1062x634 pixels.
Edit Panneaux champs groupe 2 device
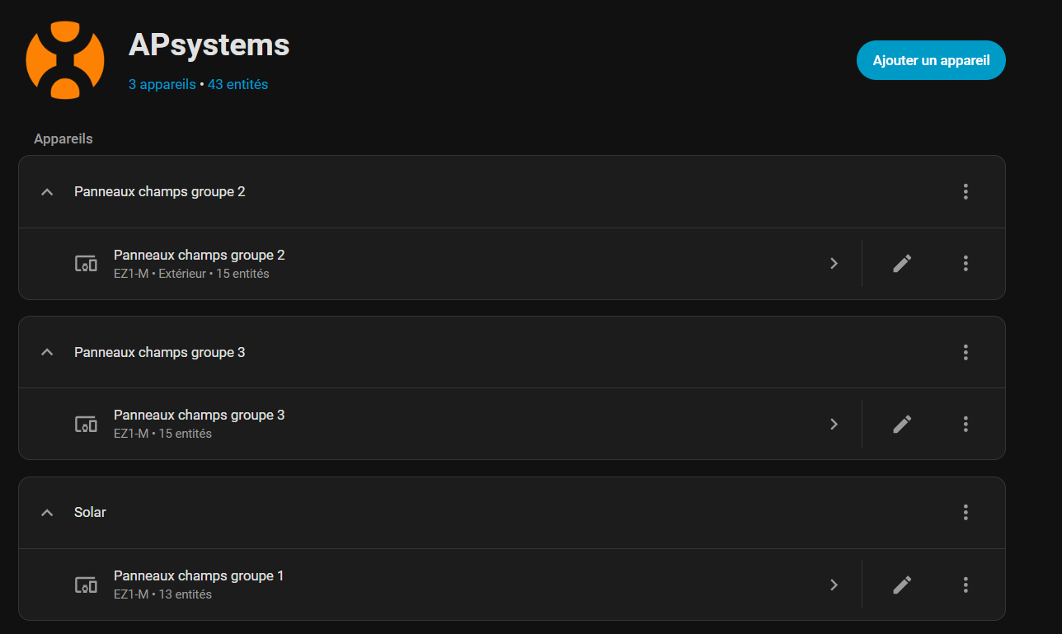902,264
